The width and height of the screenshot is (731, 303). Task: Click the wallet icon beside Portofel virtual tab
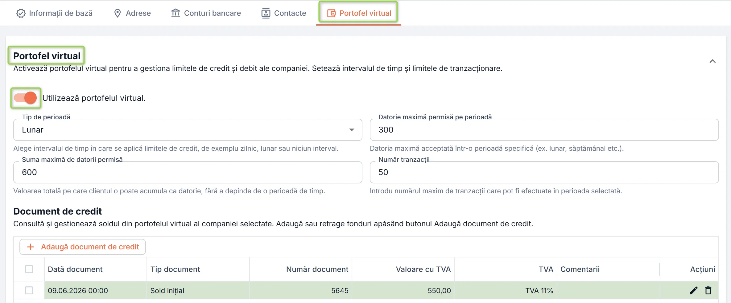coord(331,13)
